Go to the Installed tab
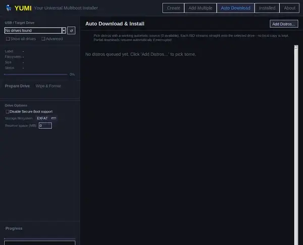 pyautogui.click(x=267, y=8)
